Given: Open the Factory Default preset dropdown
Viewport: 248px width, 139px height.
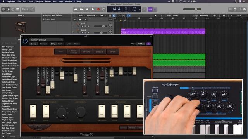Looking at the screenshot, I should click(x=46, y=40).
